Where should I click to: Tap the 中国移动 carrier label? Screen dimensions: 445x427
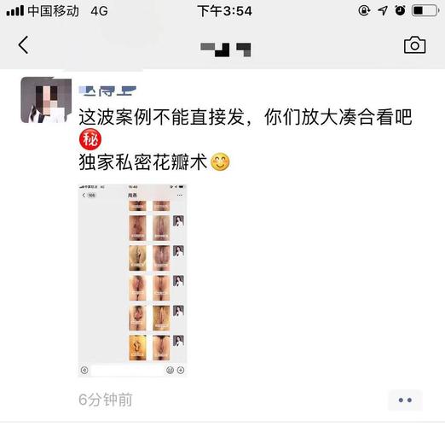click(x=53, y=11)
